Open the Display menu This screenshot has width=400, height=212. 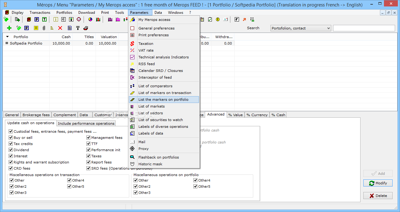18,13
